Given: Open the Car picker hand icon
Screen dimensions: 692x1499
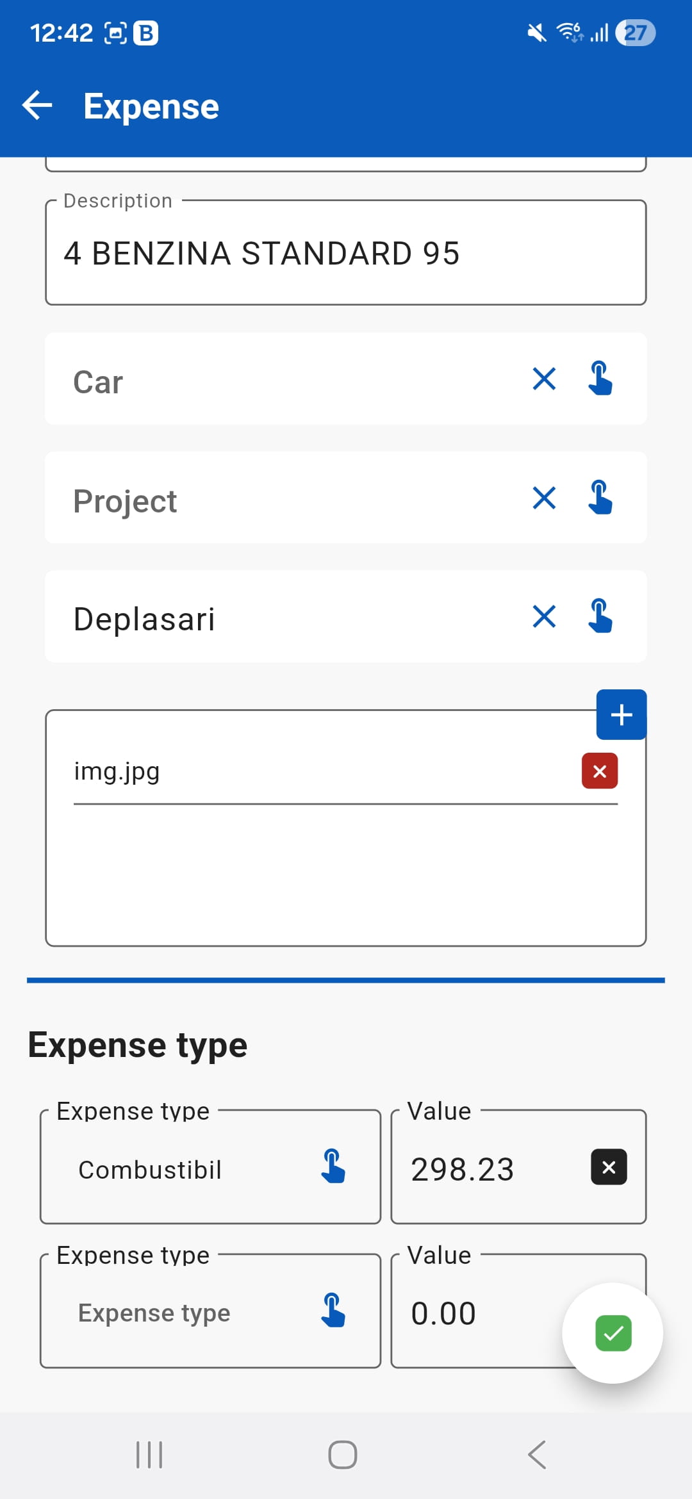Looking at the screenshot, I should (600, 379).
